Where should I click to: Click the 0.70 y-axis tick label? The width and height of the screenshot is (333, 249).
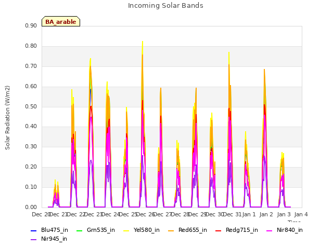31,66
